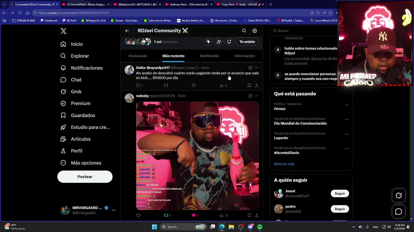The height and width of the screenshot is (232, 414).
Task: Open more options for Luperón trend
Action: pyautogui.click(x=347, y=134)
